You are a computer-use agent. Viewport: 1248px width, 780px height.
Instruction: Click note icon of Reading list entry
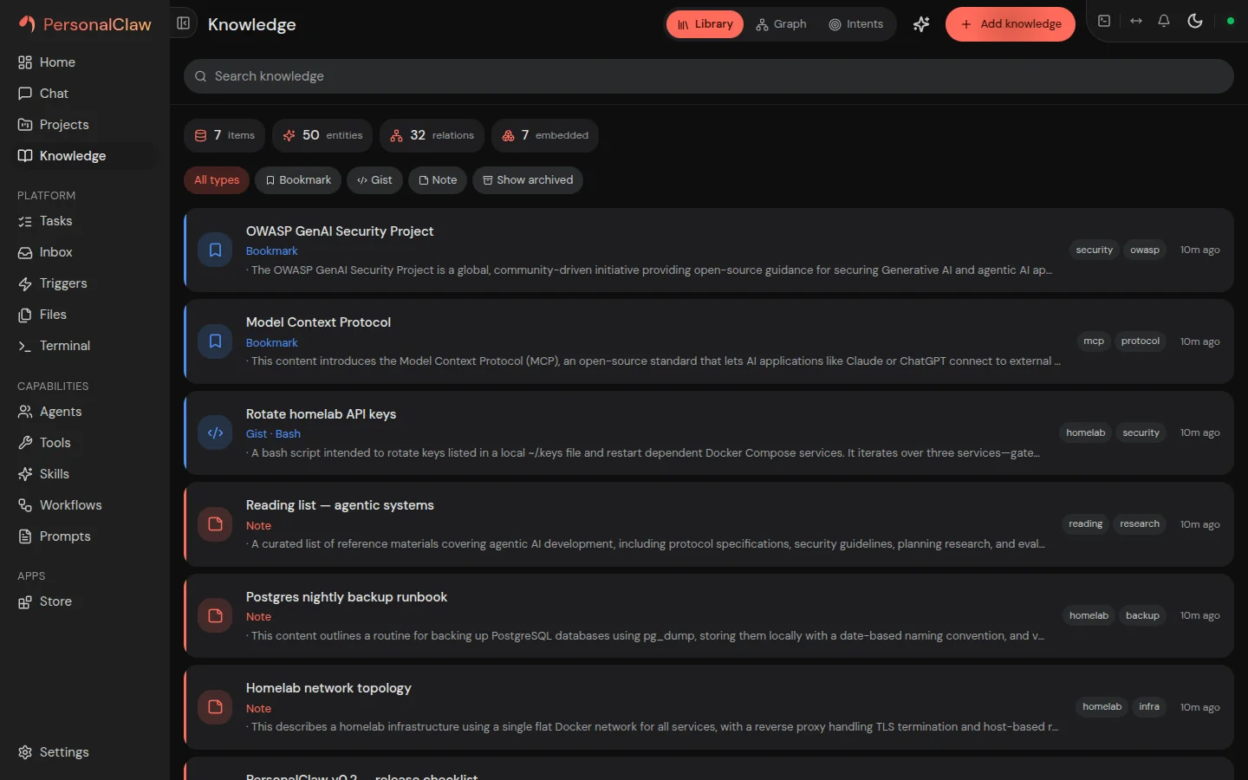(x=215, y=524)
